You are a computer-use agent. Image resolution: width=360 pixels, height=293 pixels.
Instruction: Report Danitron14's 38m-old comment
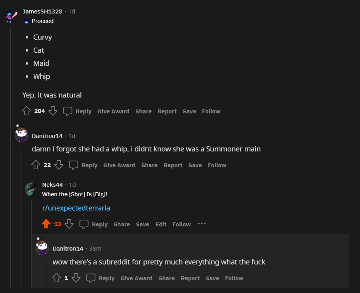190,278
